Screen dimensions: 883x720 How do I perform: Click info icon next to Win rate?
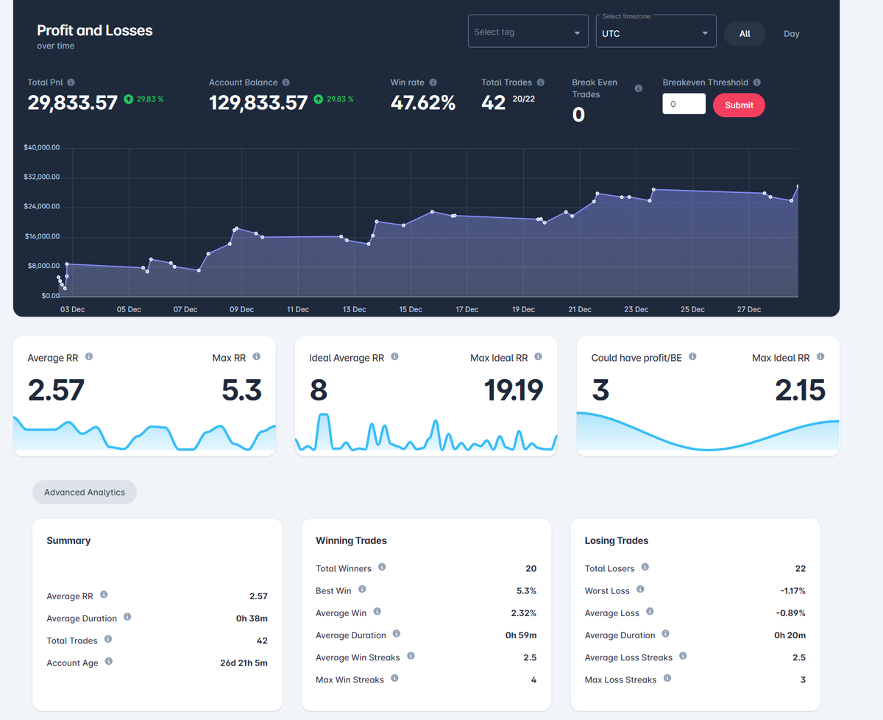click(x=433, y=82)
